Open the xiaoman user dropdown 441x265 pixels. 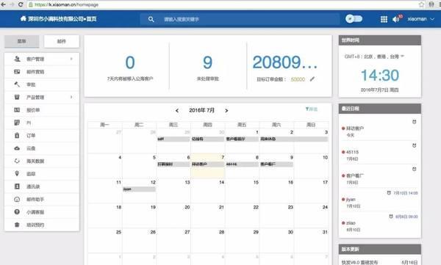point(420,19)
